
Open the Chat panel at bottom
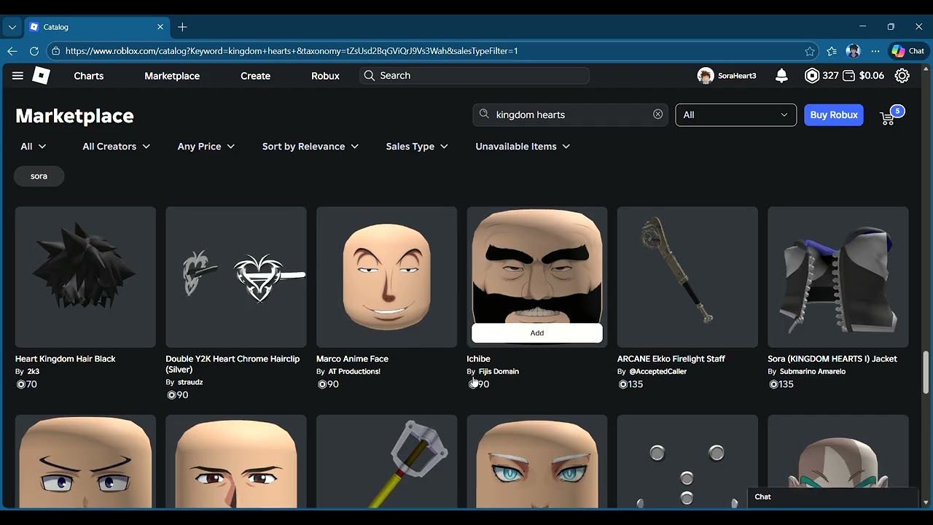(x=833, y=497)
